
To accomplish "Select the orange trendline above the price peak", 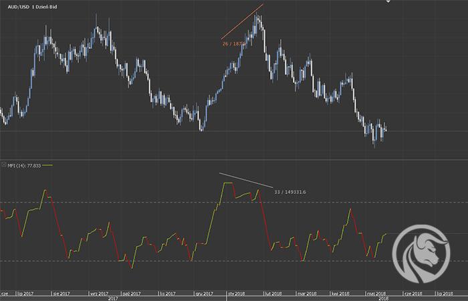I will point(242,21).
